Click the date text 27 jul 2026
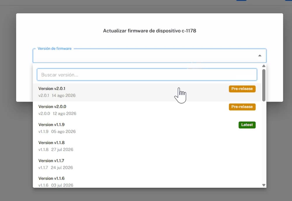Viewport: 292px width, 201px height. point(62,149)
